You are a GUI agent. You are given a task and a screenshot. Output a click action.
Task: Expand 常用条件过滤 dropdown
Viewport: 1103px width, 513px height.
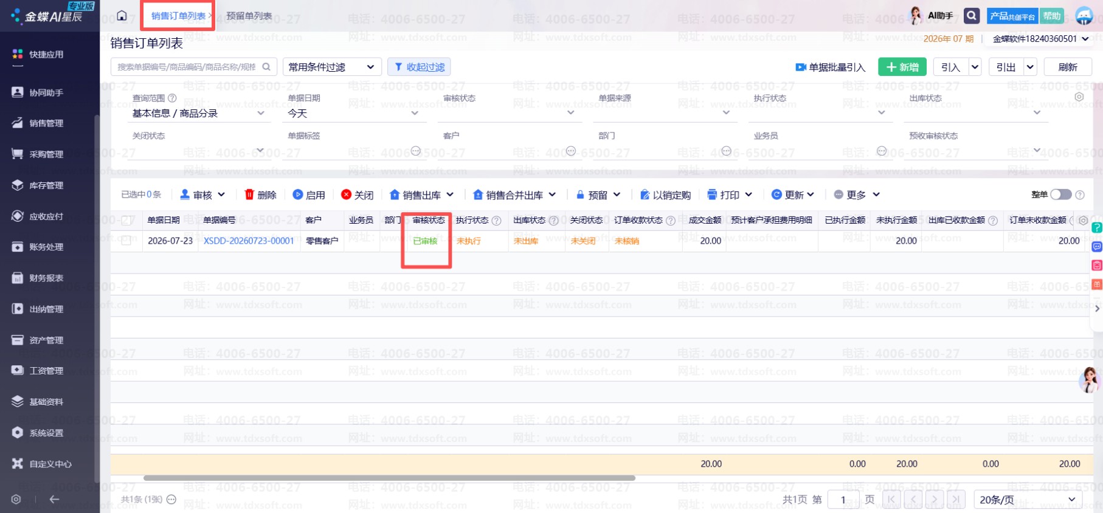(332, 67)
